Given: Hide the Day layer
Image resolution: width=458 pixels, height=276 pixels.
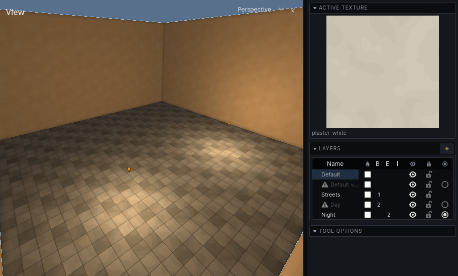Looking at the screenshot, I should pos(413,205).
